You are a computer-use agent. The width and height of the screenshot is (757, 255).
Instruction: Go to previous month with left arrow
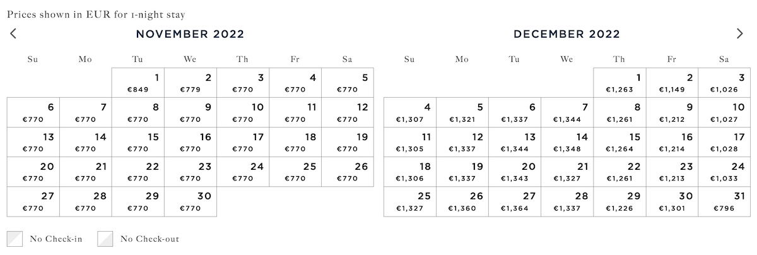(13, 34)
